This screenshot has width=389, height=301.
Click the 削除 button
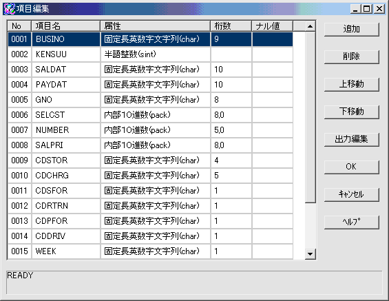coord(352,57)
